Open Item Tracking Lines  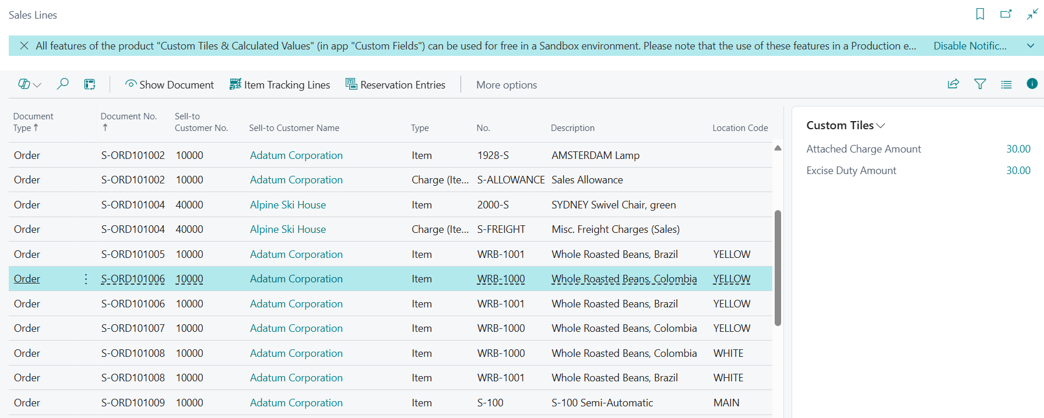[280, 85]
